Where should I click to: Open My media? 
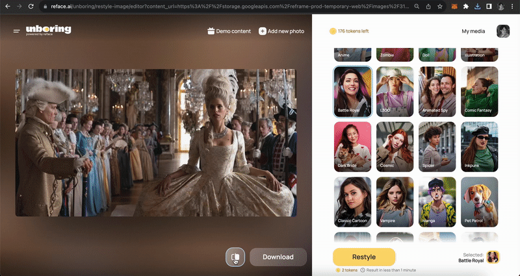(x=473, y=31)
